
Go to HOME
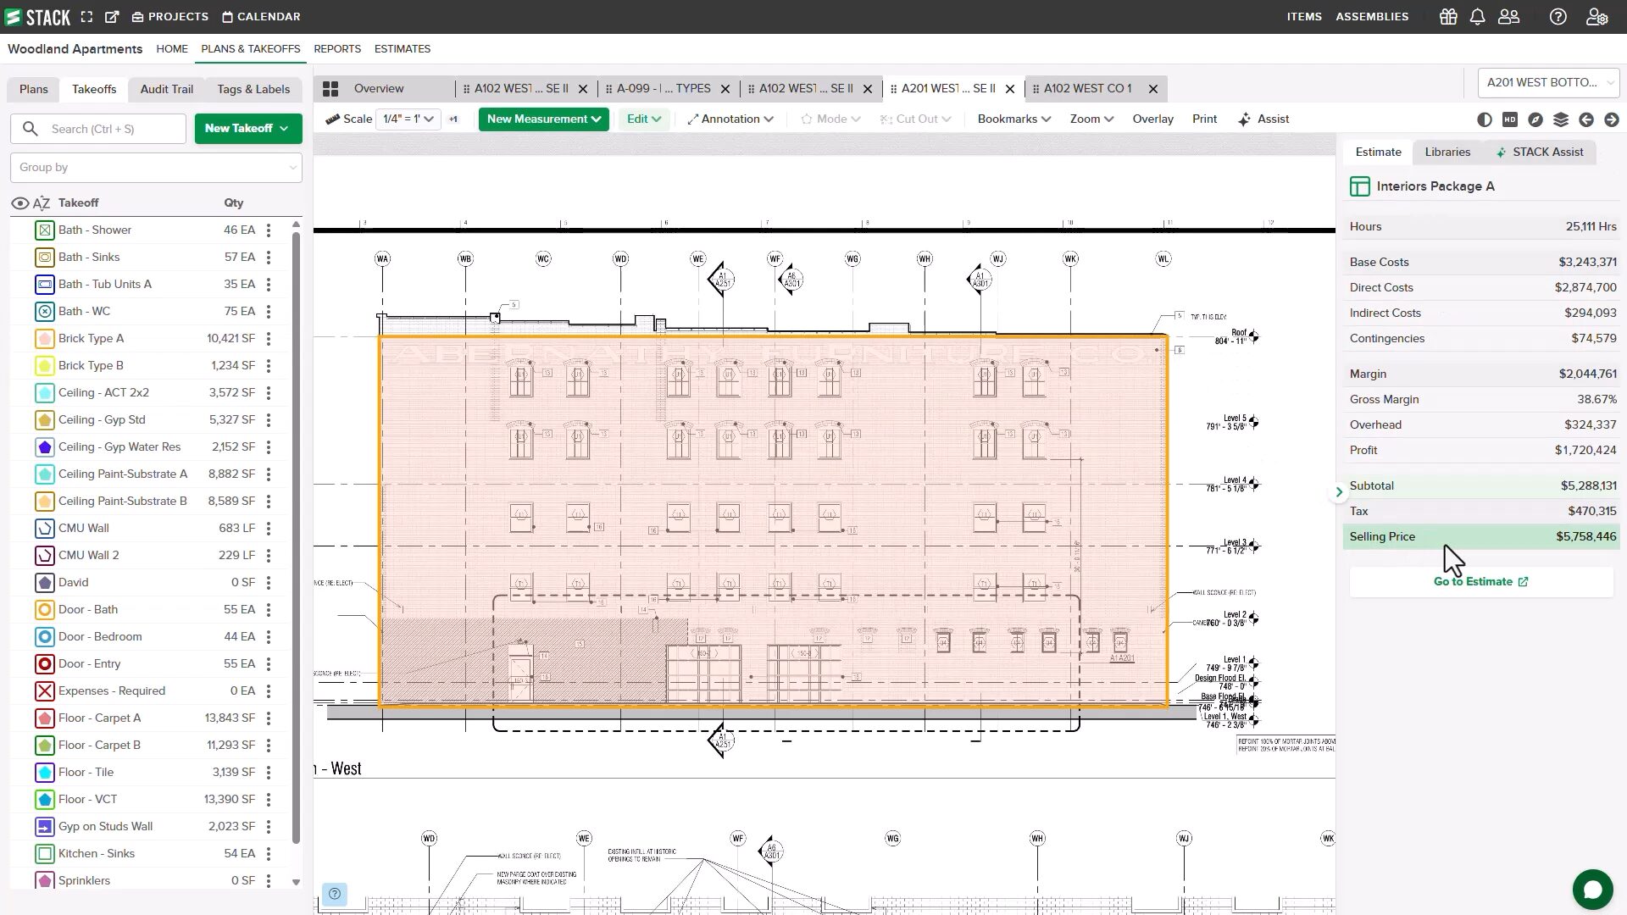click(x=172, y=49)
